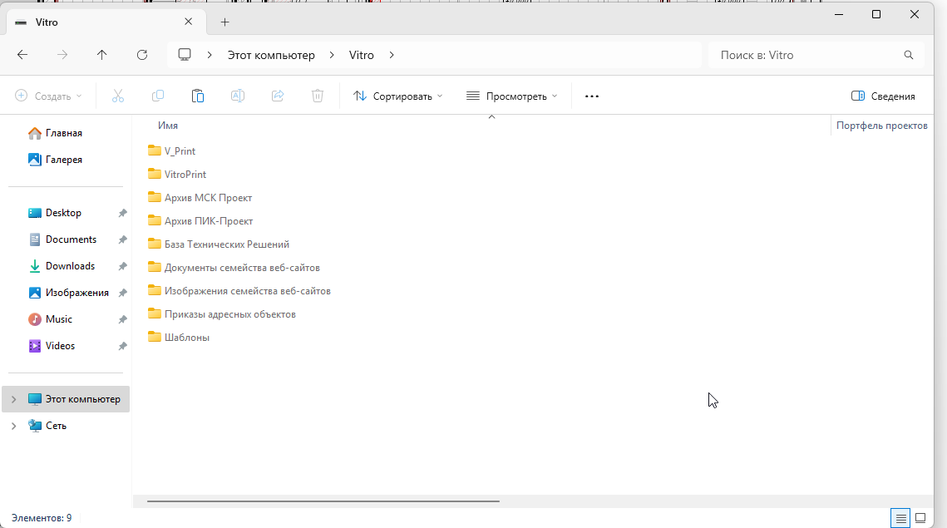Viewport: 947px width, 528px height.
Task: Close the Vitro tab
Action: pos(189,22)
